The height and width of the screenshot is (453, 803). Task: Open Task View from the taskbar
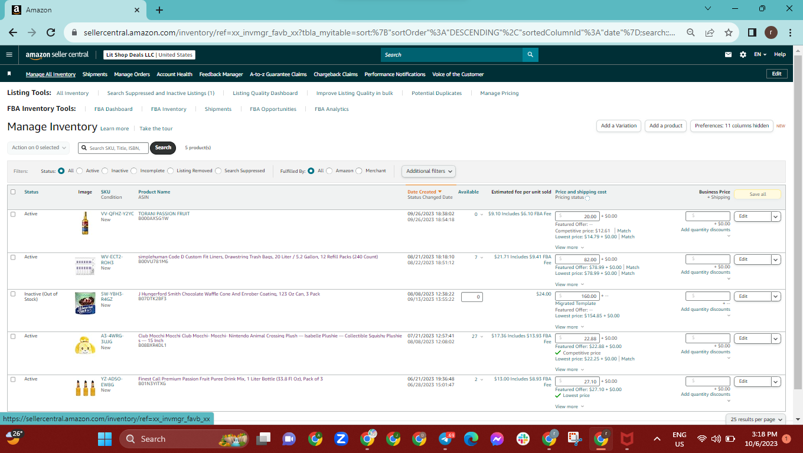point(263,439)
